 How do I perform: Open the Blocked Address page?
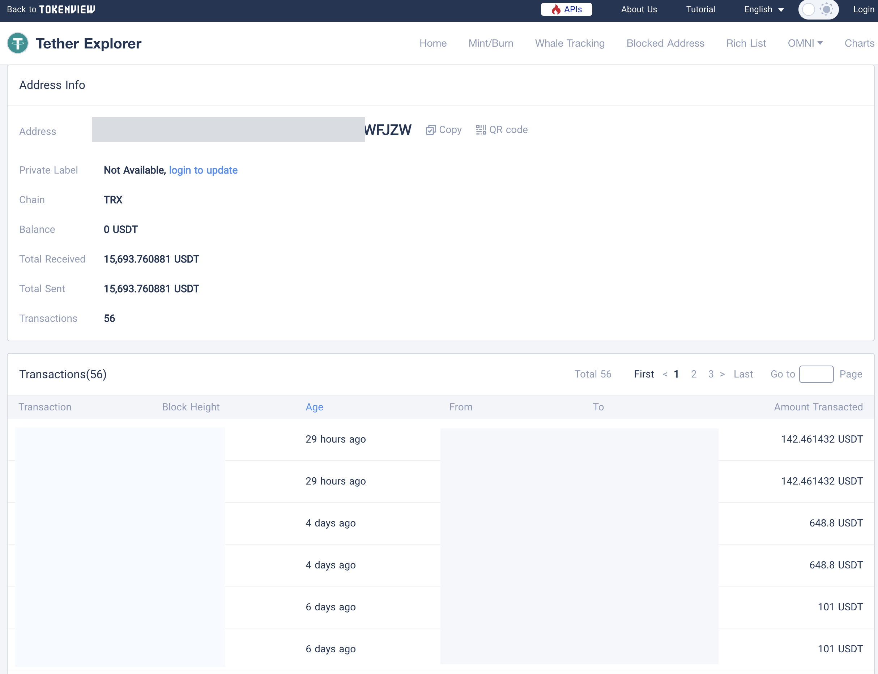665,43
